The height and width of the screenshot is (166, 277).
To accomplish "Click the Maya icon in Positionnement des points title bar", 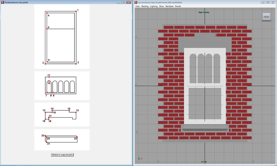I will pyautogui.click(x=2, y=2).
